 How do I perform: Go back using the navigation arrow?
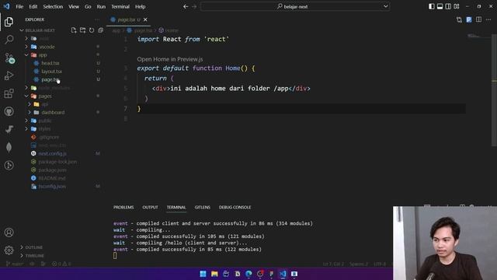tap(186, 6)
